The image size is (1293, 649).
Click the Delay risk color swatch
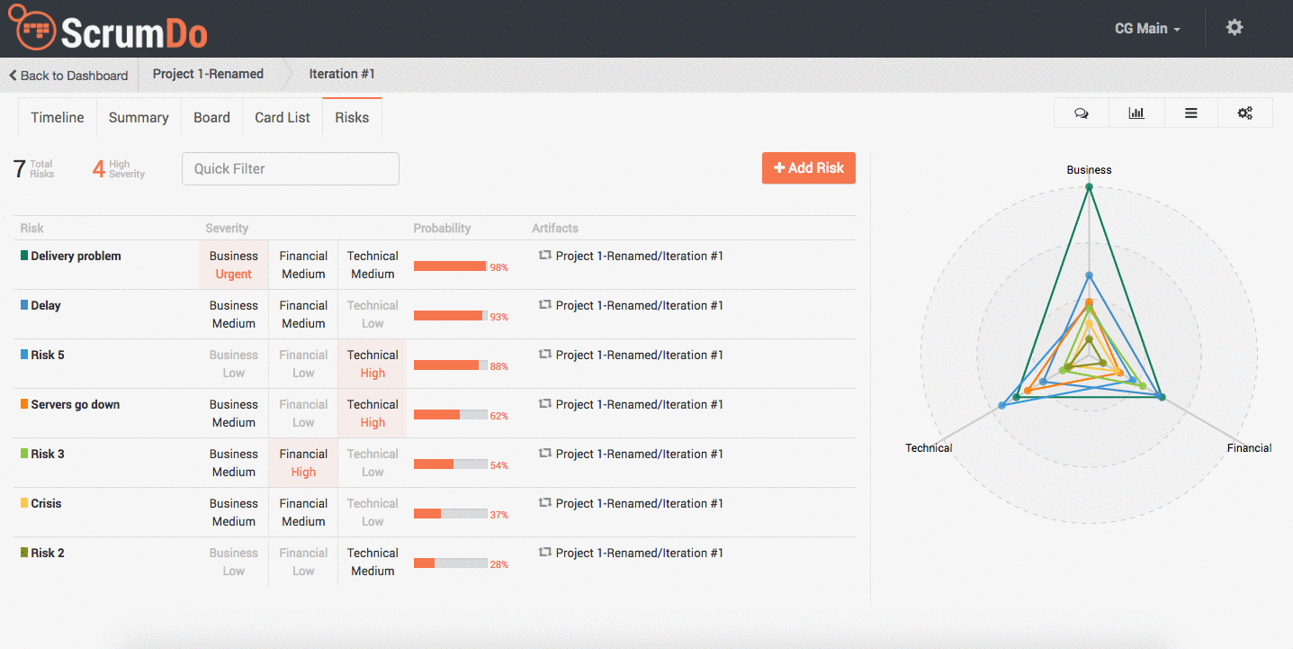[x=24, y=305]
